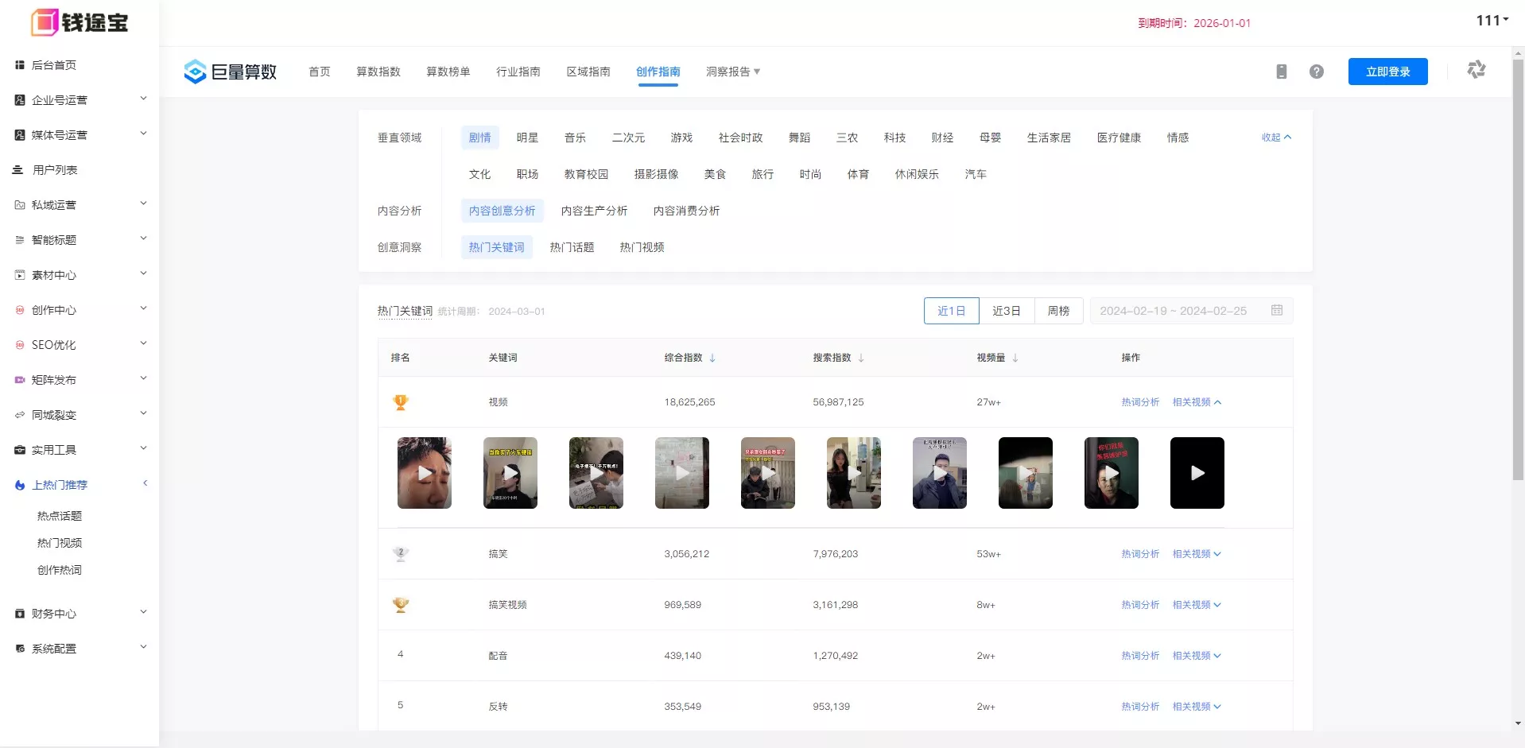Switch to 近3日 time range
This screenshot has height=748, width=1525.
[x=1006, y=311]
